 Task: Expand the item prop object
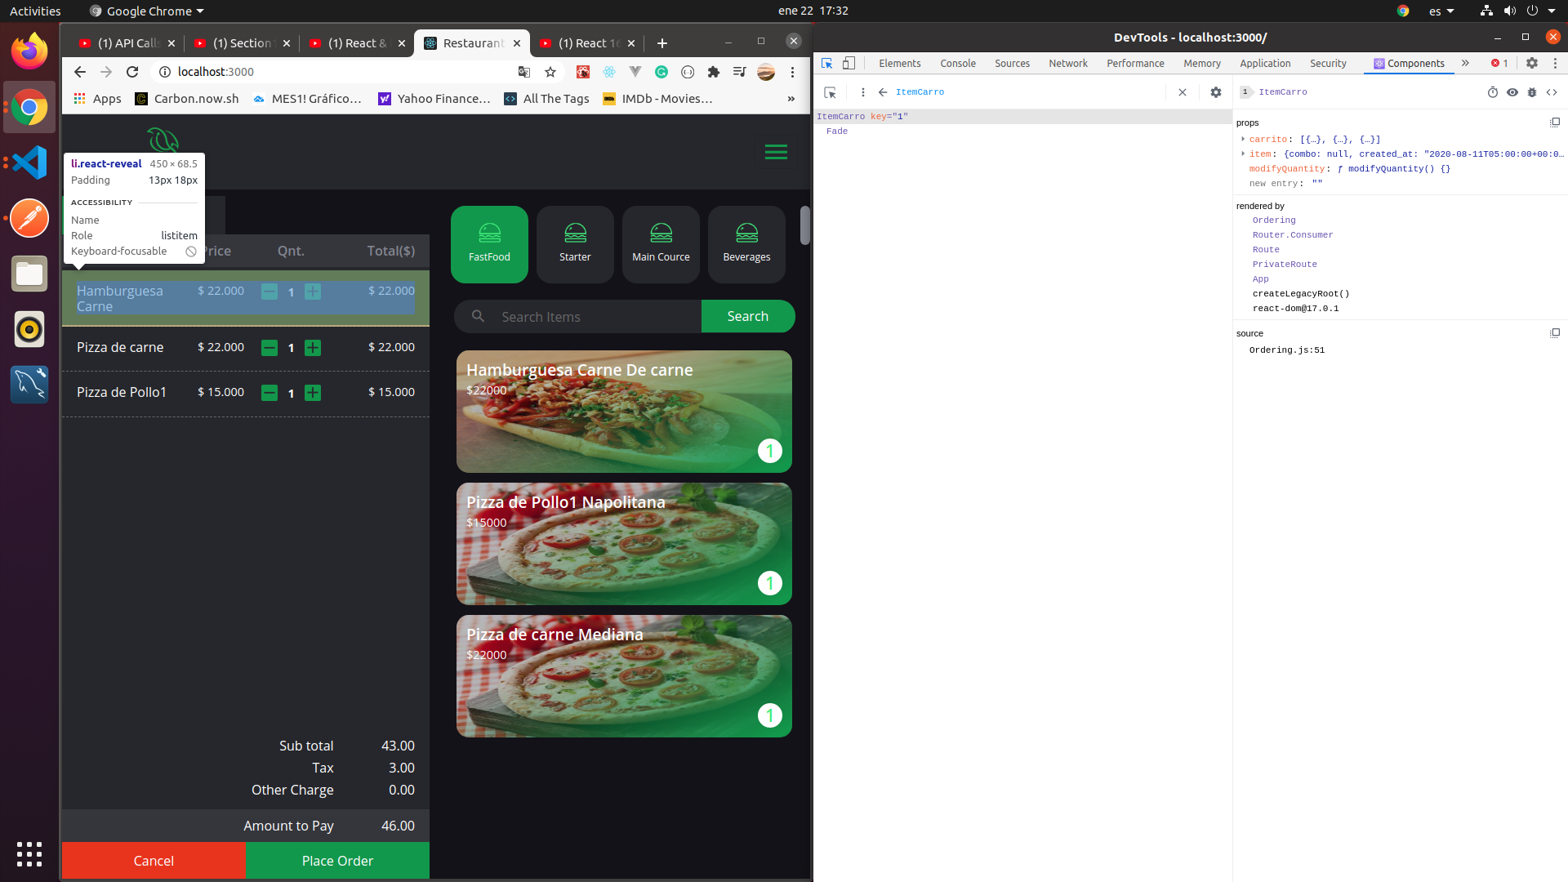coord(1243,154)
